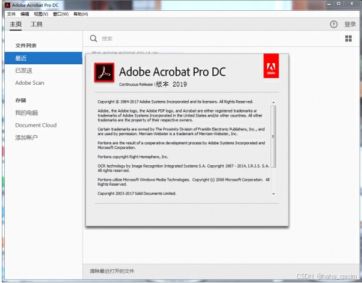This screenshot has width=362, height=283.
Task: Close the Acrobat window
Action: (x=352, y=4)
